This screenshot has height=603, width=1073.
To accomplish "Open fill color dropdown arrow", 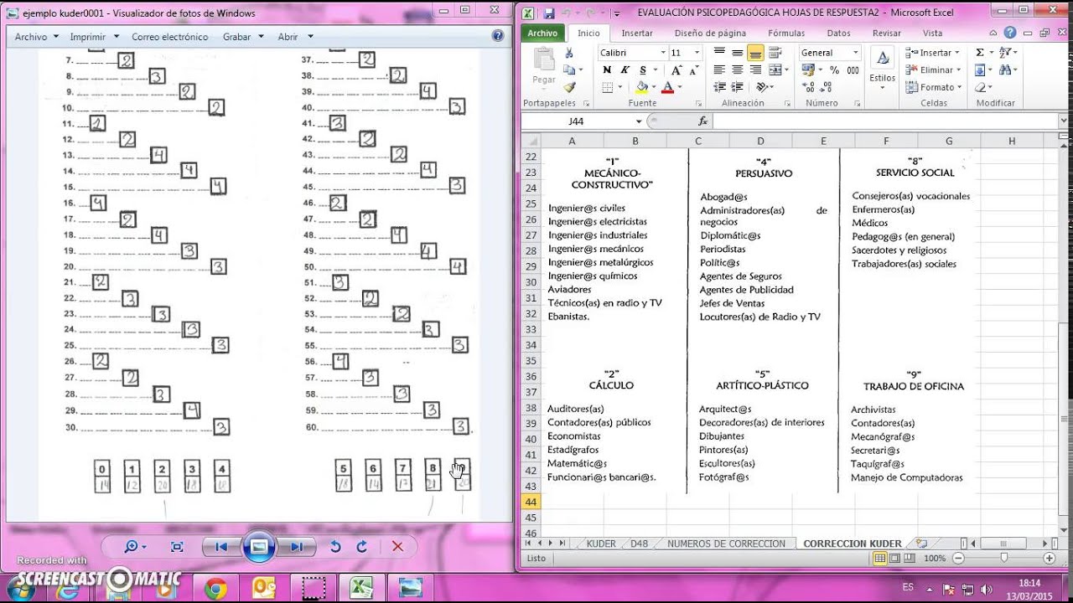I will 654,87.
